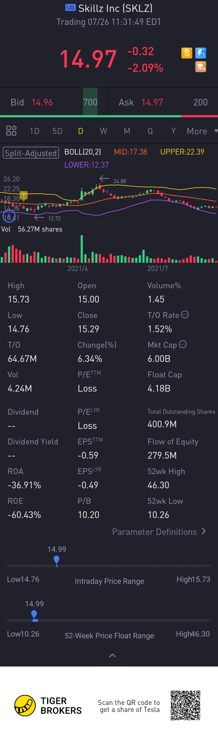Tap the Tesla share QR code
The height and width of the screenshot is (745, 218).
[185, 705]
